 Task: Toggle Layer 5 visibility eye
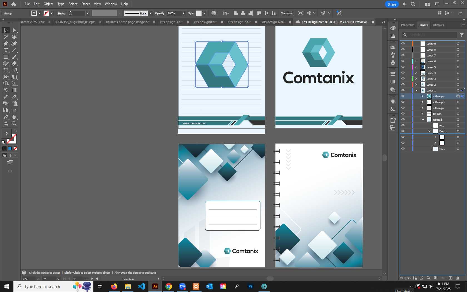[403, 67]
